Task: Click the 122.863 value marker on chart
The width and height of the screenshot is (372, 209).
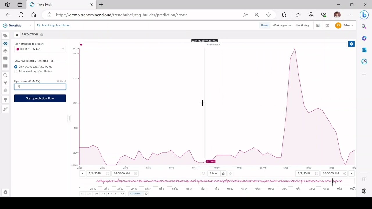Action: point(211,161)
